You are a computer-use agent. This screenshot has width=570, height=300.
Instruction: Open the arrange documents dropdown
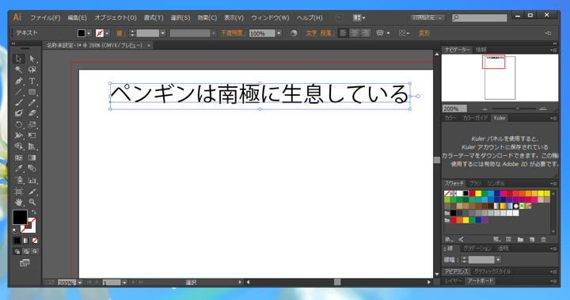pos(359,17)
